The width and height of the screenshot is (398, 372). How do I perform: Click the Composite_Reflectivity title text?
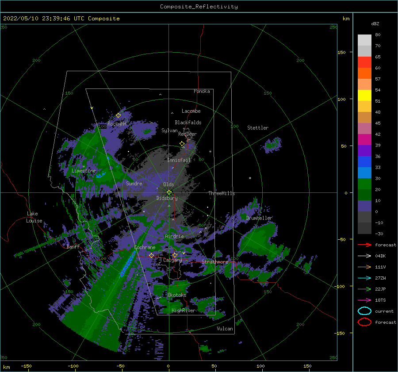(x=199, y=7)
